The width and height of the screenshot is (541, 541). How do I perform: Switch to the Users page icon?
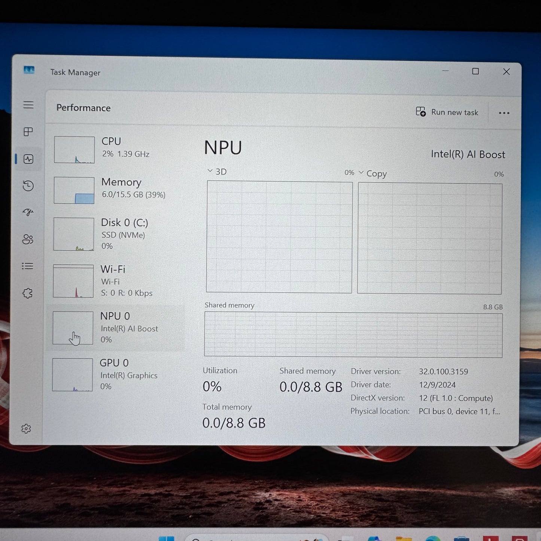[x=28, y=239]
